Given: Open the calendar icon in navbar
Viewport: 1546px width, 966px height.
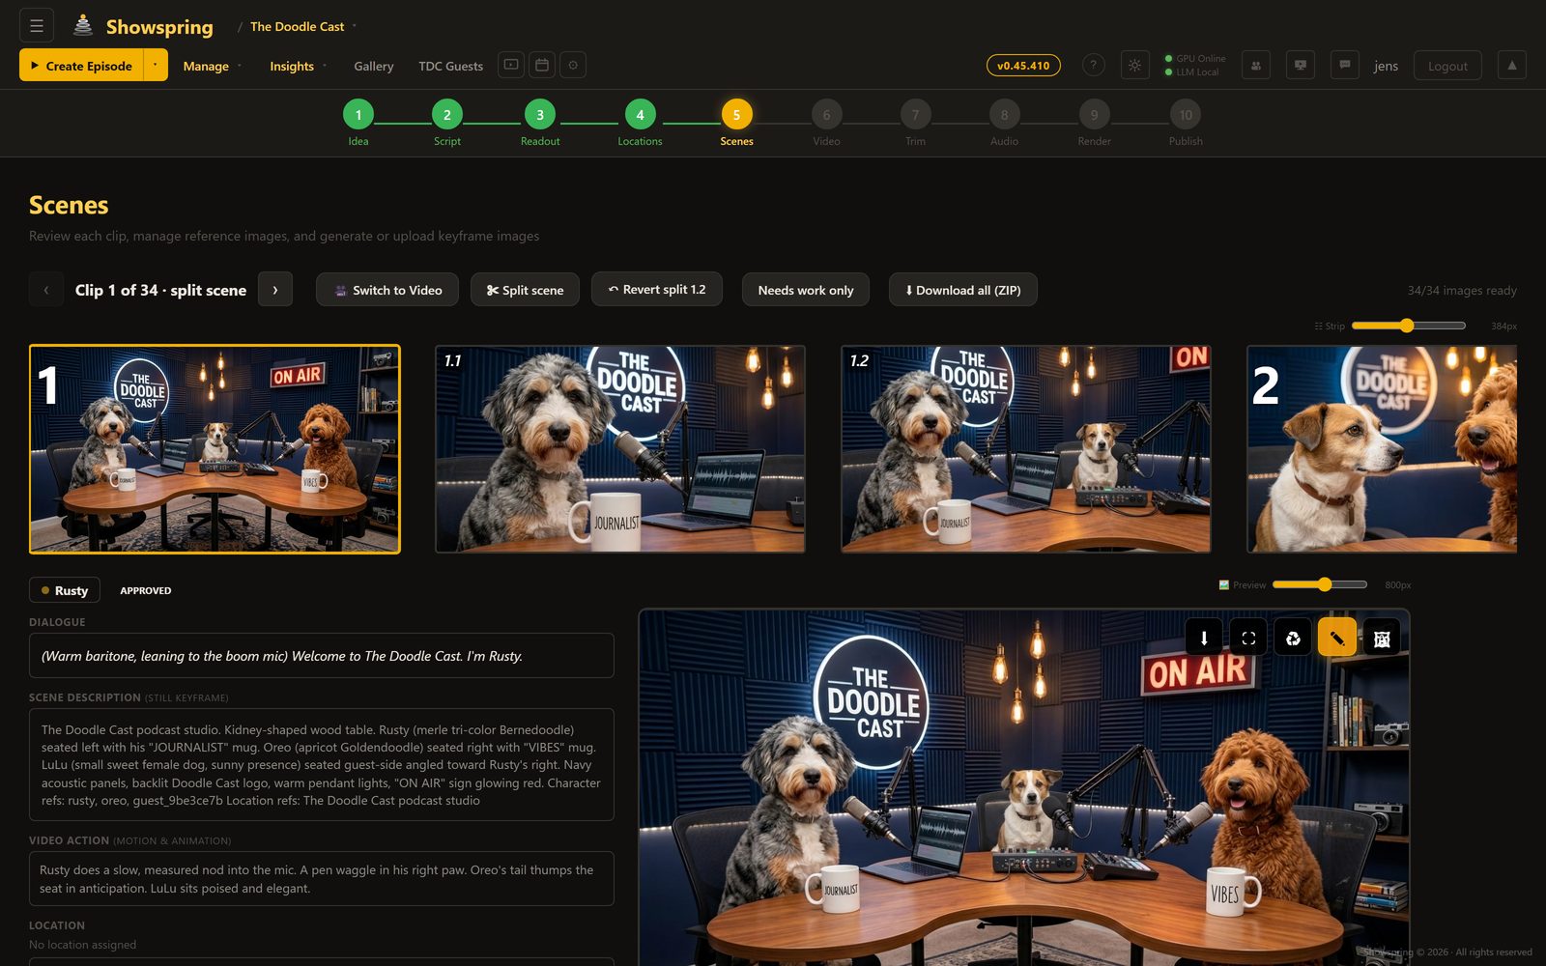Looking at the screenshot, I should 542,65.
